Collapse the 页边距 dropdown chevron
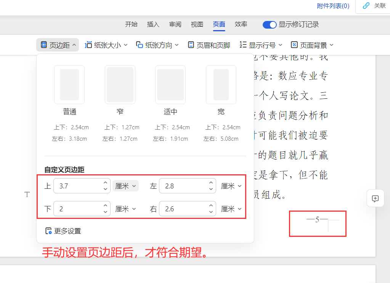 74,45
